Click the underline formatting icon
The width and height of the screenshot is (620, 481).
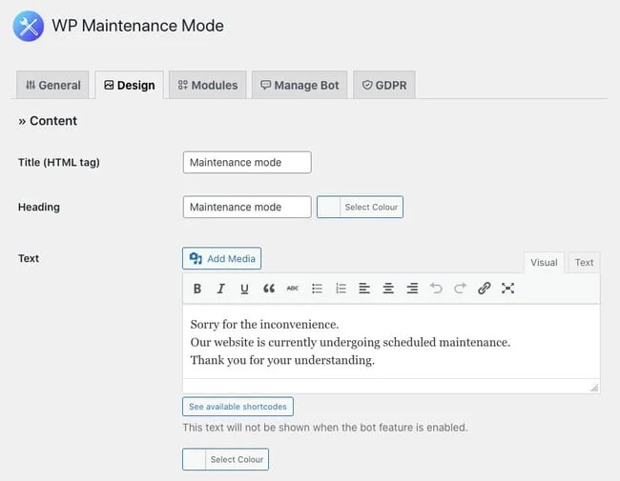click(244, 289)
